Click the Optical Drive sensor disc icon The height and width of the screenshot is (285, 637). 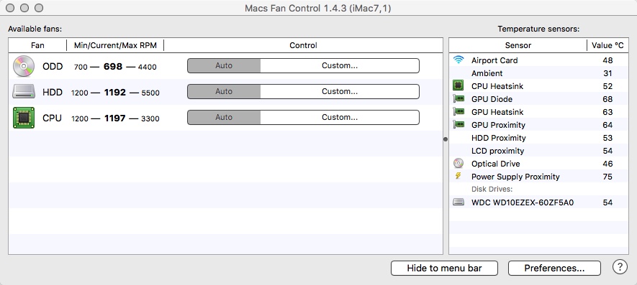pos(458,164)
